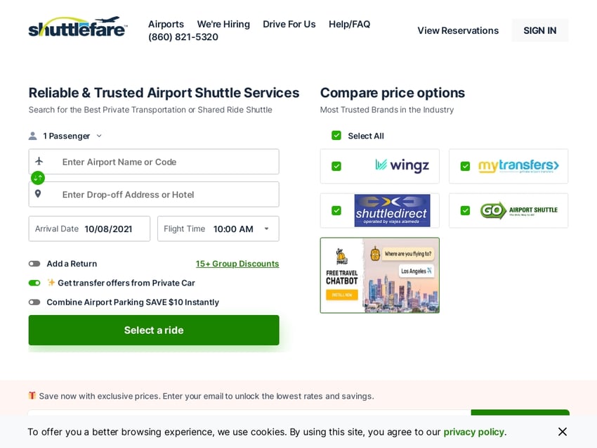Image resolution: width=597 pixels, height=448 pixels.
Task: Open the Airports menu item
Action: tap(166, 24)
